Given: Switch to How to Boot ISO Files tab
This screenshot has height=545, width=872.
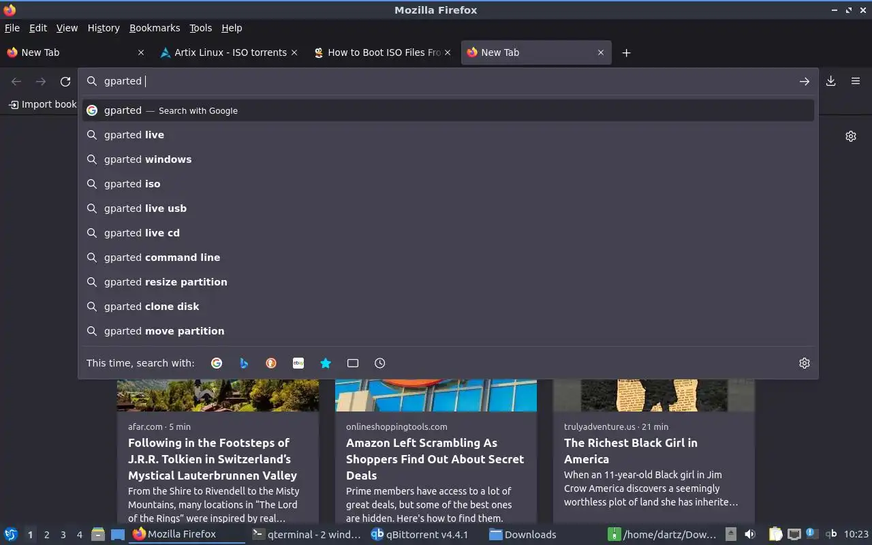Looking at the screenshot, I should (x=383, y=52).
